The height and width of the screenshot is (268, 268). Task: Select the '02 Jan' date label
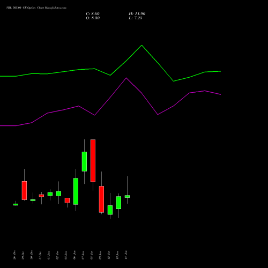point(57,255)
